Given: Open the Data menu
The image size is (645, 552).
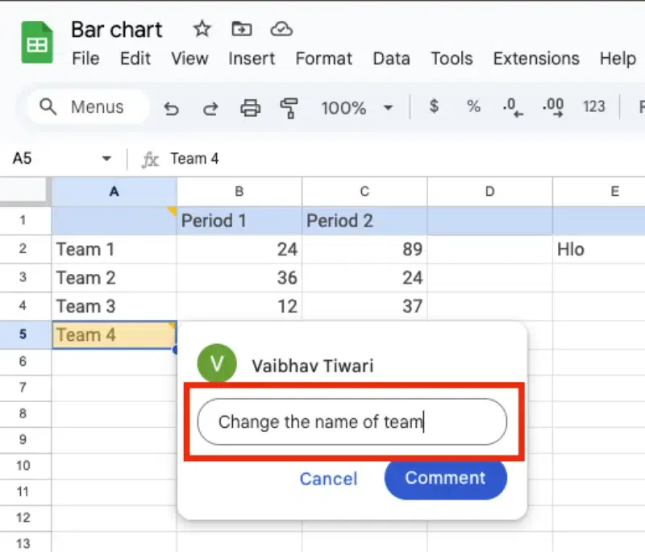Looking at the screenshot, I should tap(391, 59).
